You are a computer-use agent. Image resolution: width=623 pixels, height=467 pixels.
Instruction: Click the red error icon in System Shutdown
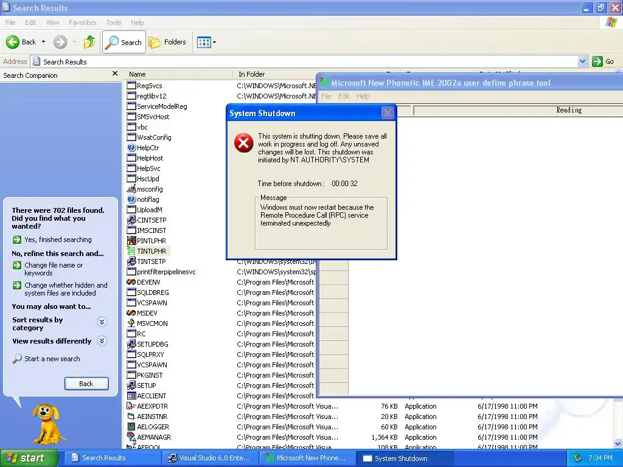coord(243,143)
